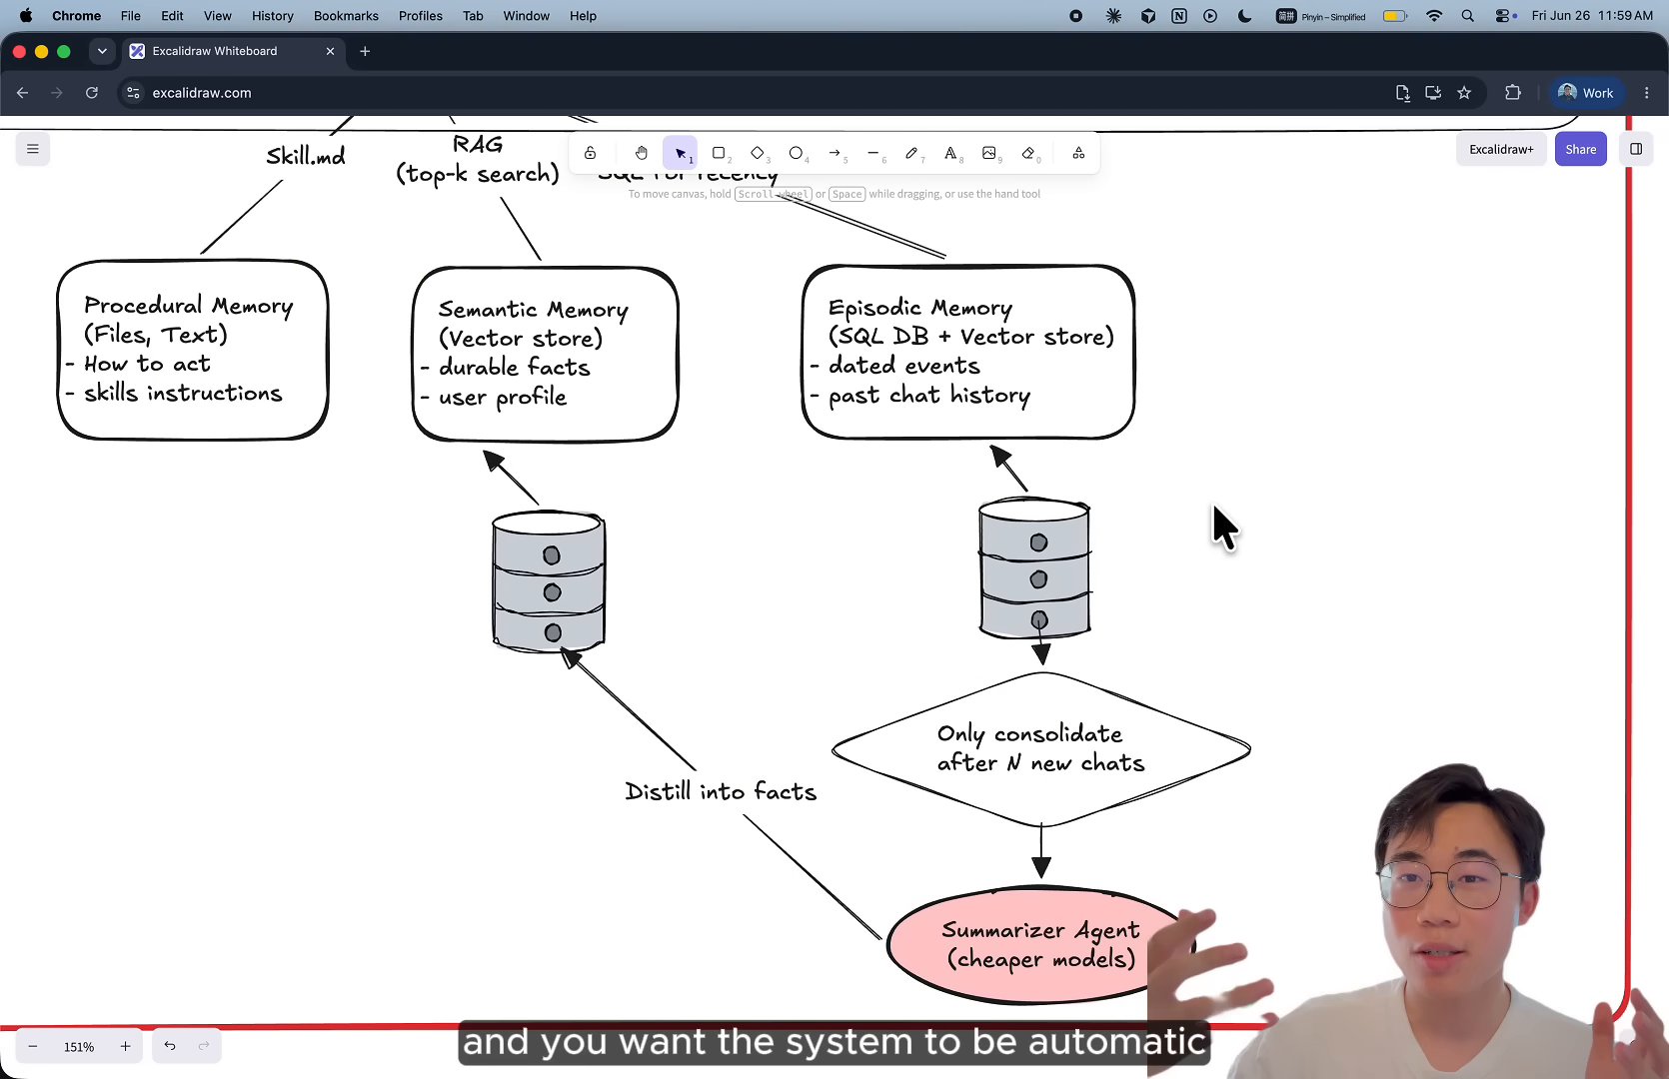The image size is (1669, 1079).
Task: Select the Eraser tool
Action: coord(1028,153)
